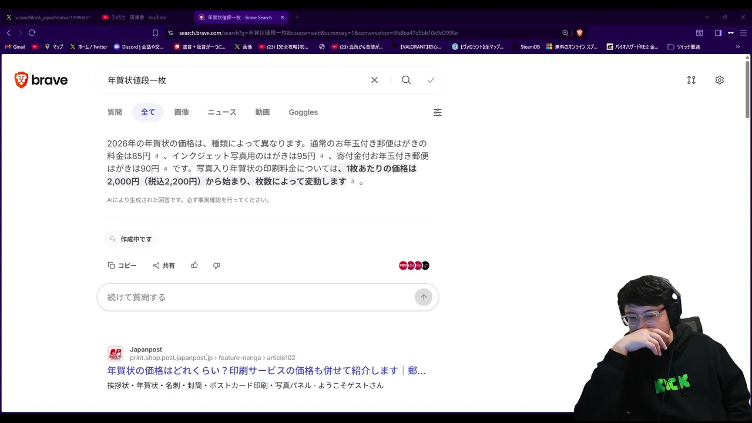The height and width of the screenshot is (423, 752).
Task: Like the AI answer with thumbs up
Action: pos(194,266)
